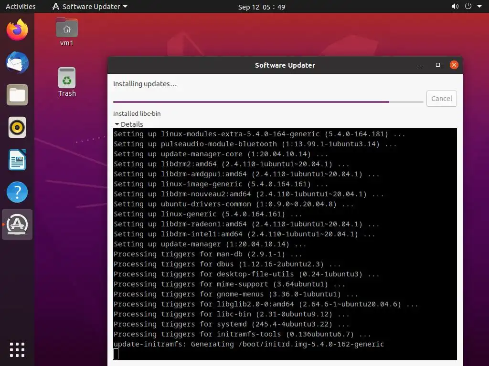Screen dimensions: 489x366
Task: Click the line 'Setting up libdrm-intel1:amd64'
Action: point(244,234)
